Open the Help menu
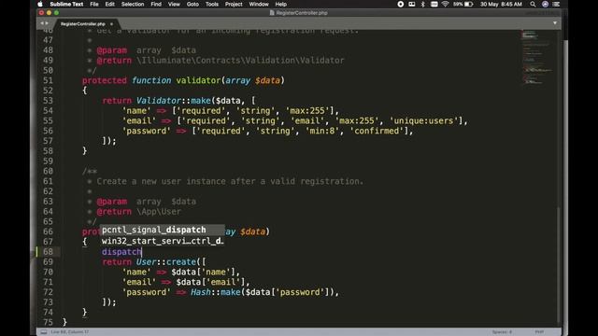Image resolution: width=598 pixels, height=336 pixels. click(280, 4)
